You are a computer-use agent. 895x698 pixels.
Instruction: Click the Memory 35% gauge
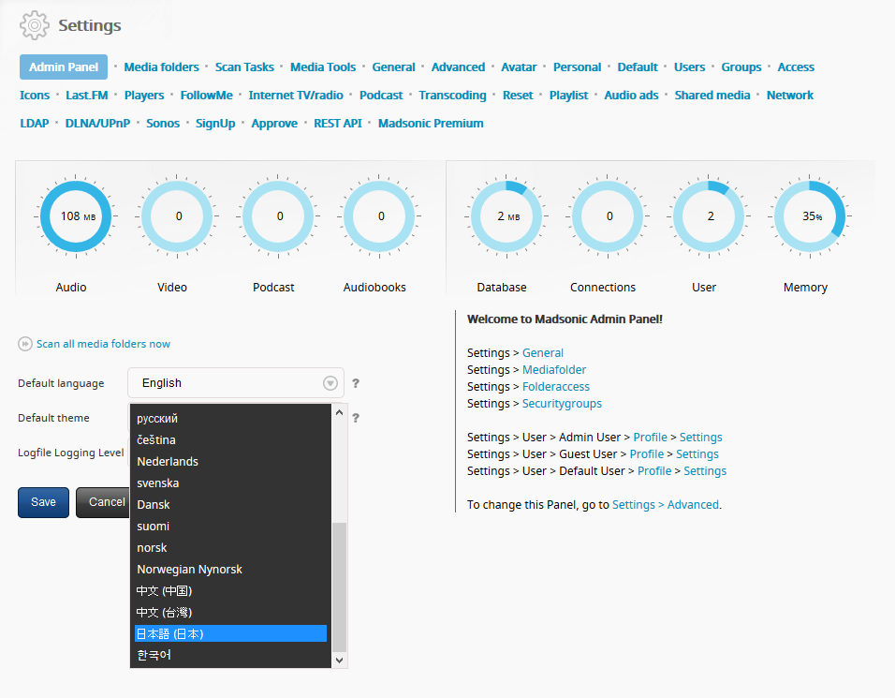click(810, 216)
